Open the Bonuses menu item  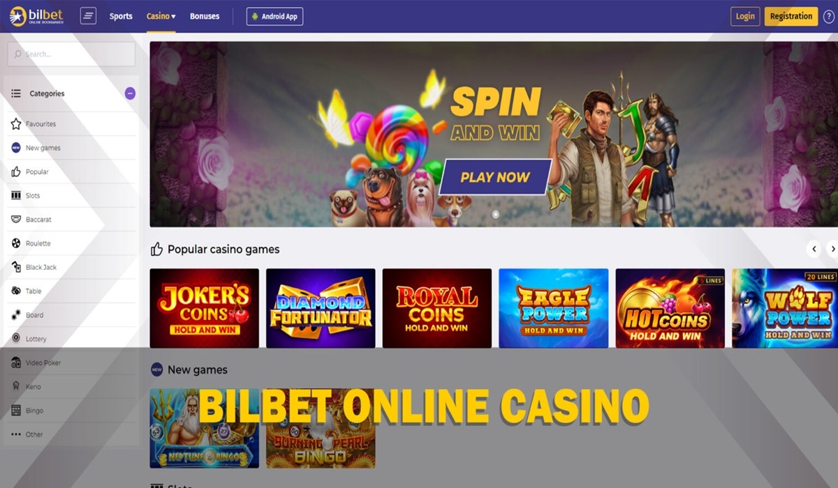pos(205,16)
